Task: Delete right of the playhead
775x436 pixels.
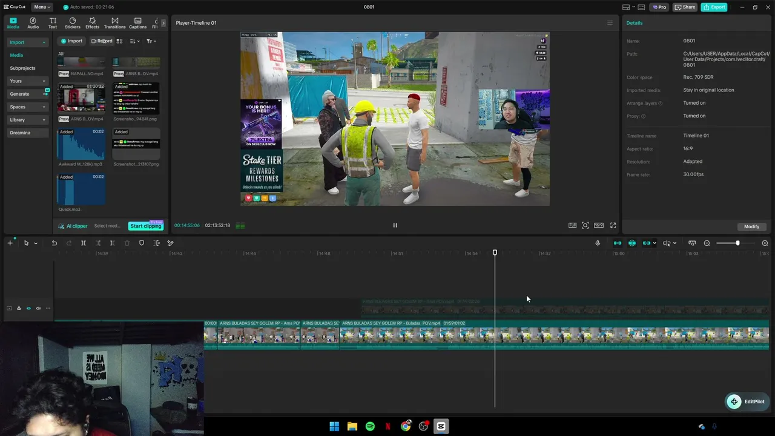Action: point(113,243)
